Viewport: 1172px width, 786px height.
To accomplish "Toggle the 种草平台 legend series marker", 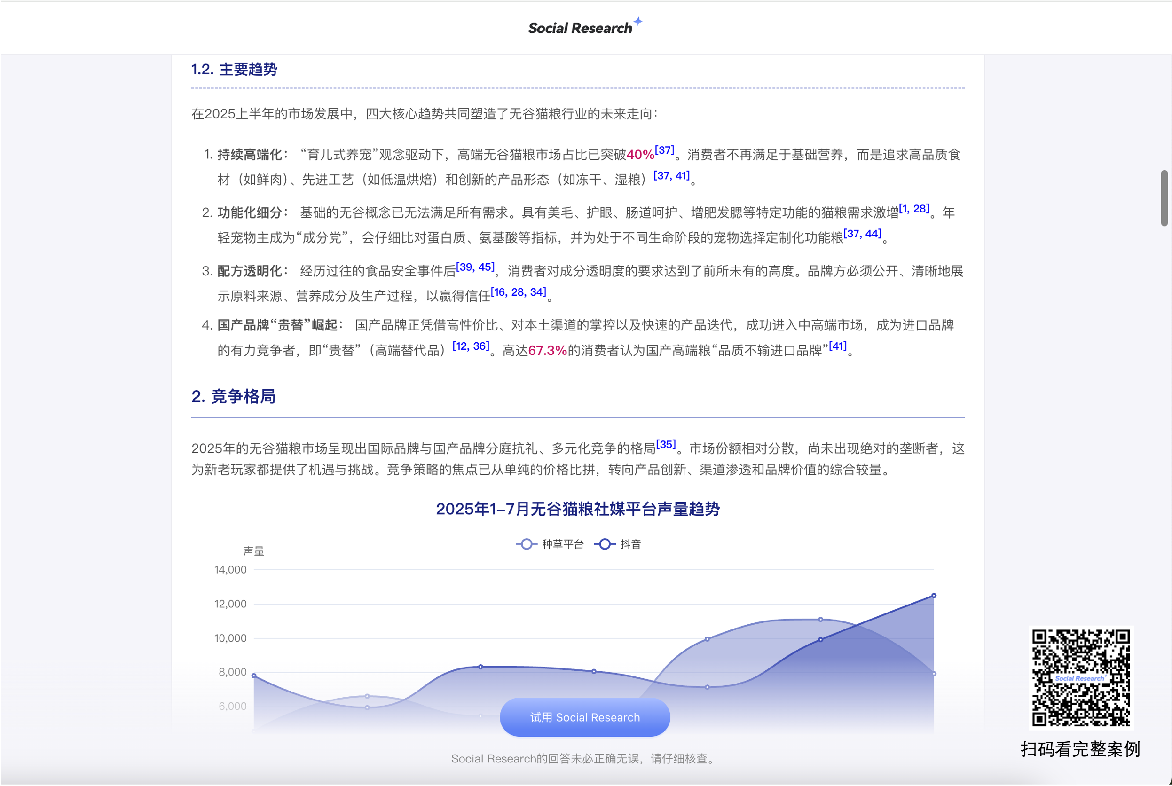I will tap(527, 544).
